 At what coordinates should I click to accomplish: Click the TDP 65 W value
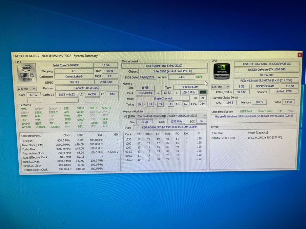[110, 71]
